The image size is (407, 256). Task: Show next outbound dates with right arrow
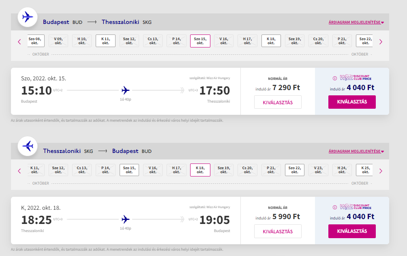(381, 41)
